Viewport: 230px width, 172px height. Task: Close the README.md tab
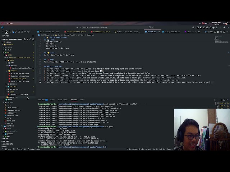pos(159,32)
